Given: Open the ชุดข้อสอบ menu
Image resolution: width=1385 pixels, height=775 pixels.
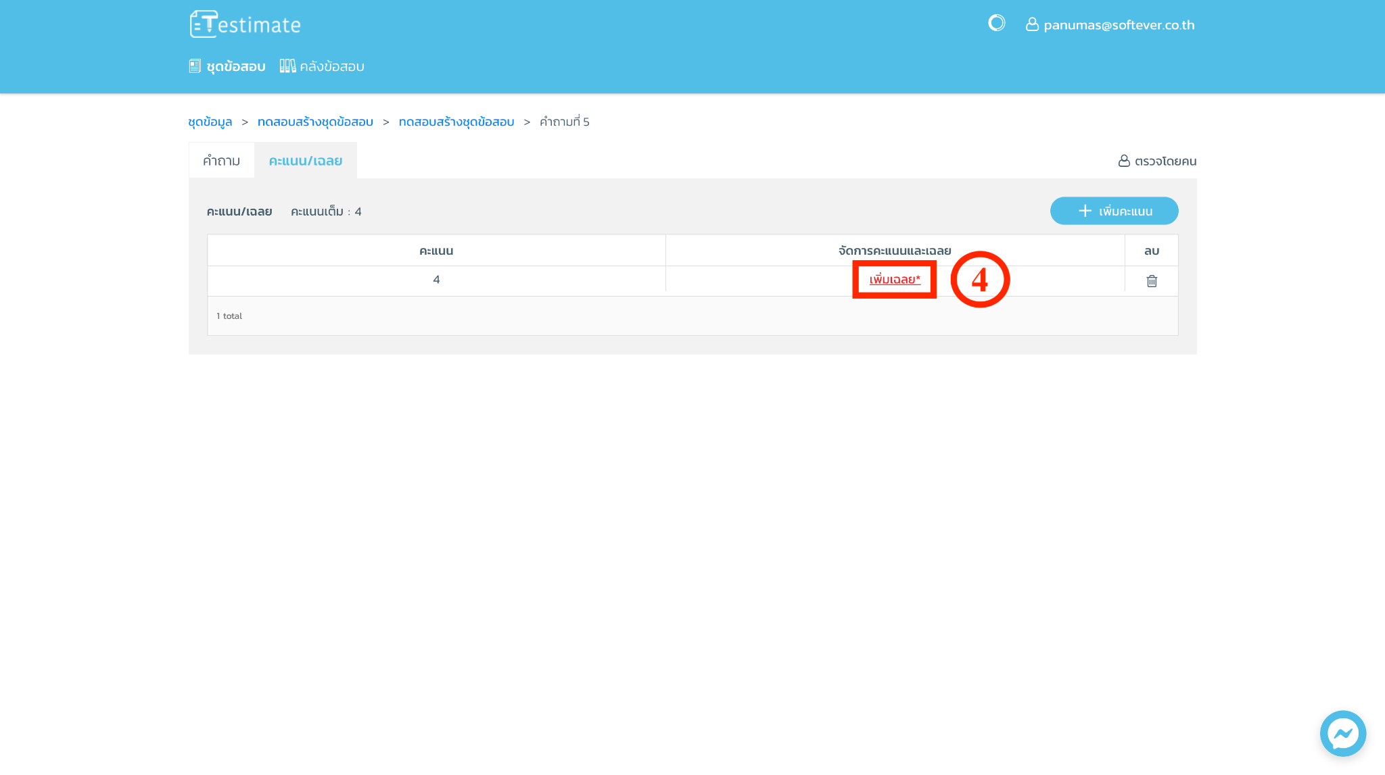Looking at the screenshot, I should (235, 66).
